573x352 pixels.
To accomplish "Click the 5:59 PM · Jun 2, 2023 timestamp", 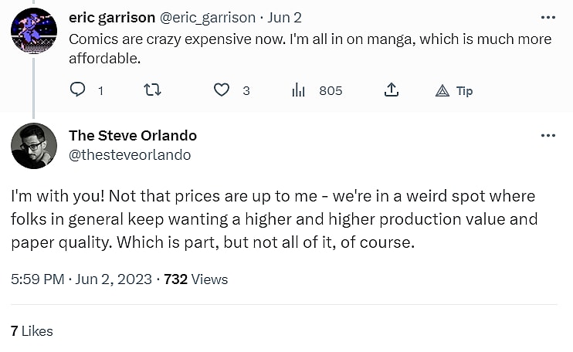I will (x=80, y=279).
